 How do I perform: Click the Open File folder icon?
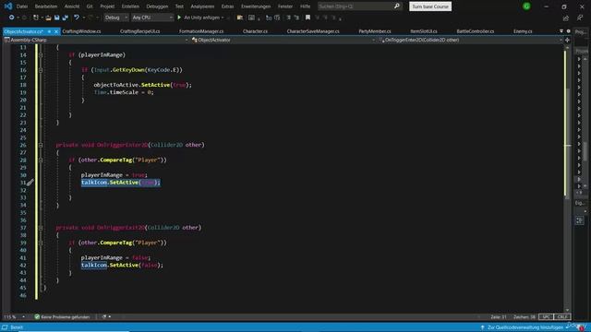pos(48,18)
